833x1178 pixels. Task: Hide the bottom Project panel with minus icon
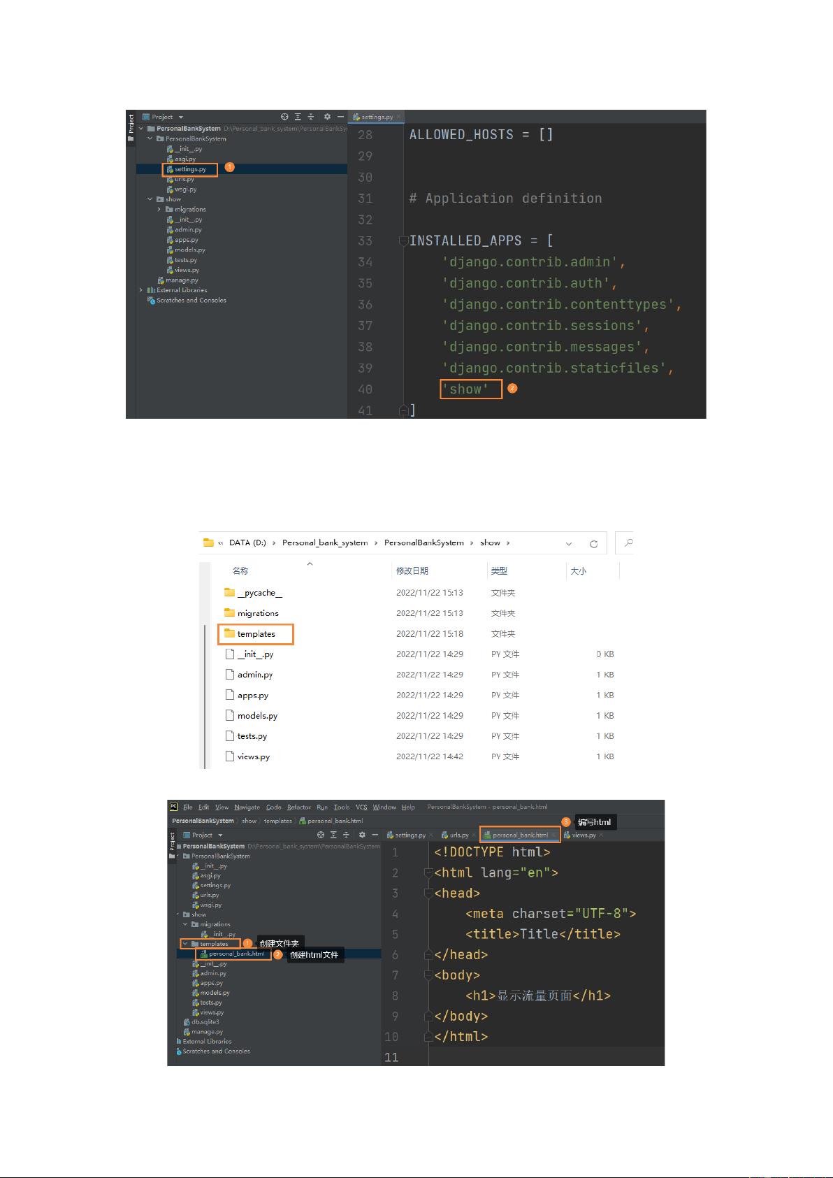(x=375, y=835)
